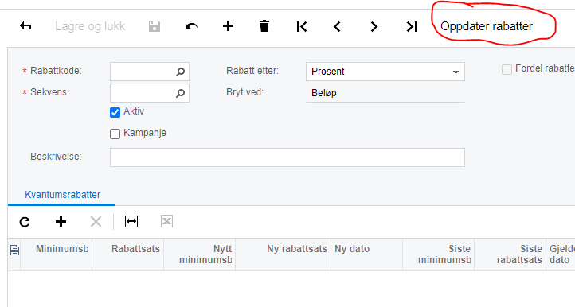Toggle the Fordel rabatte checkbox
Screen dimensions: 575x307
click(x=507, y=70)
